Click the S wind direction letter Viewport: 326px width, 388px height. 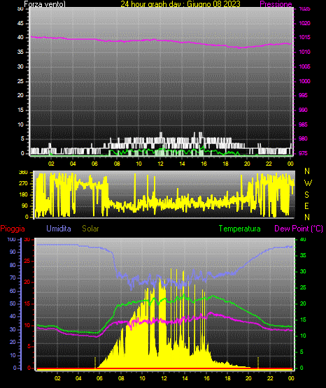[x=306, y=195]
